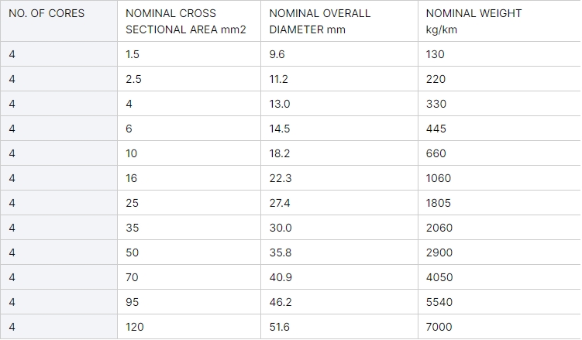
Task: Click the 120 cross sectional area cell
Action: point(189,327)
